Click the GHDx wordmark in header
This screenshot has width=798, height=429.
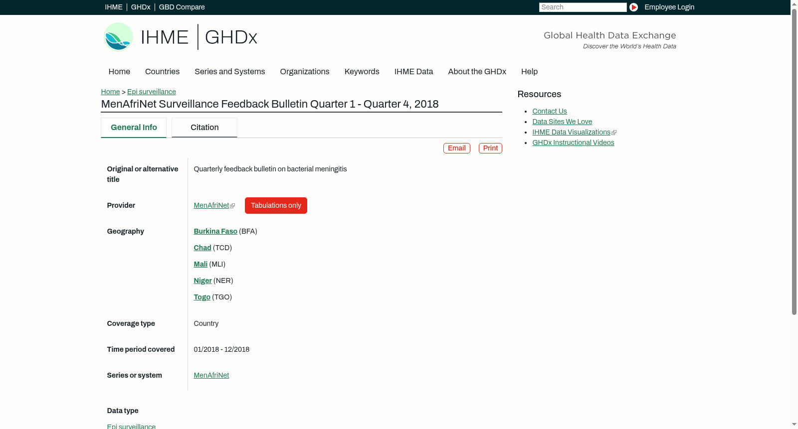(x=231, y=37)
